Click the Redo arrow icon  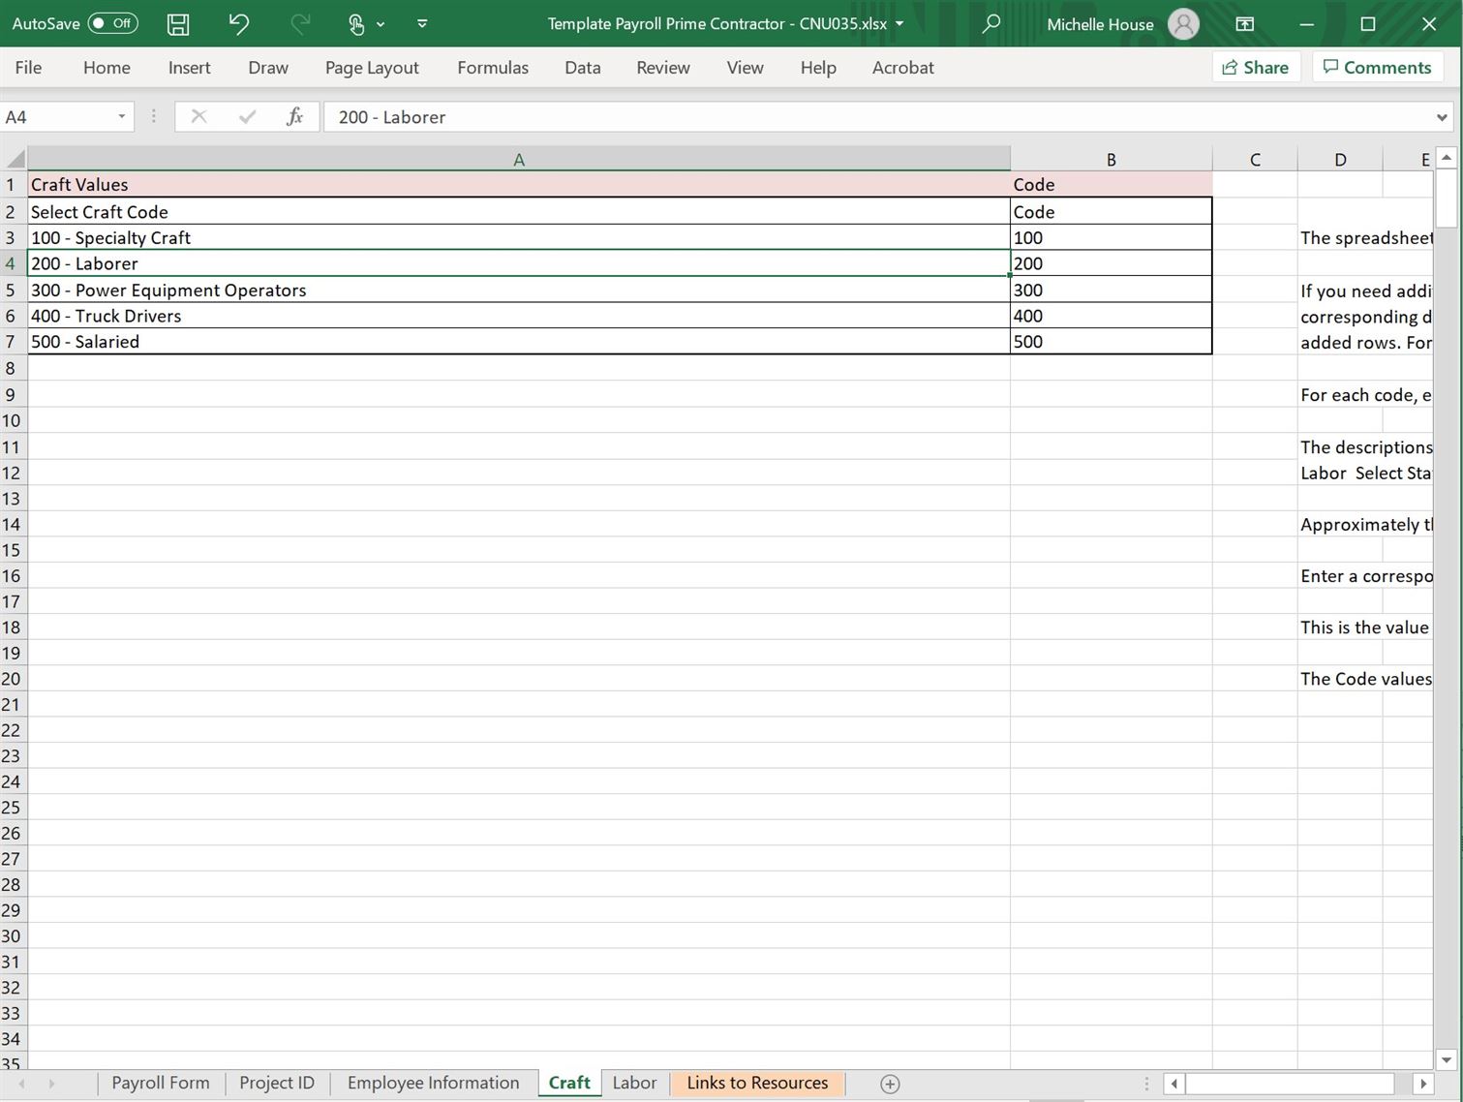point(300,24)
